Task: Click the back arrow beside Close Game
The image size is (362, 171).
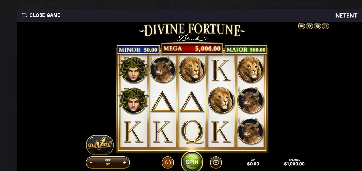Action: coord(25,15)
